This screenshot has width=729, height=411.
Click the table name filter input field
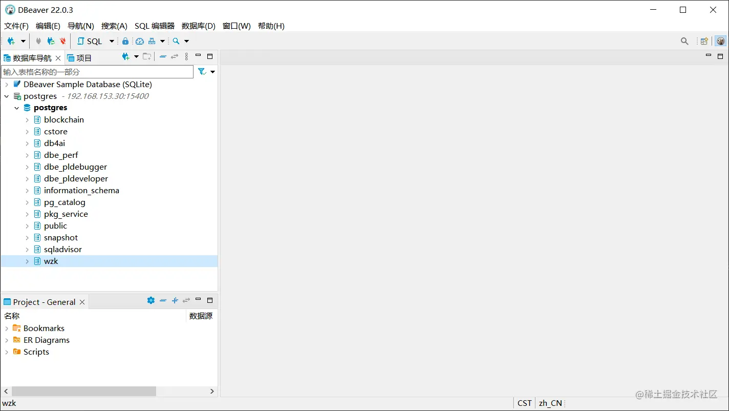tap(97, 72)
